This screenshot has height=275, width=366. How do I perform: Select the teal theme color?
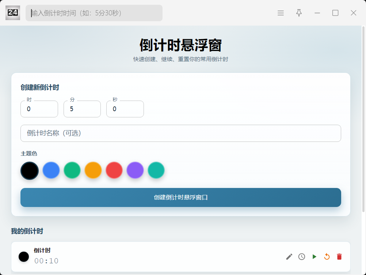tap(156, 170)
